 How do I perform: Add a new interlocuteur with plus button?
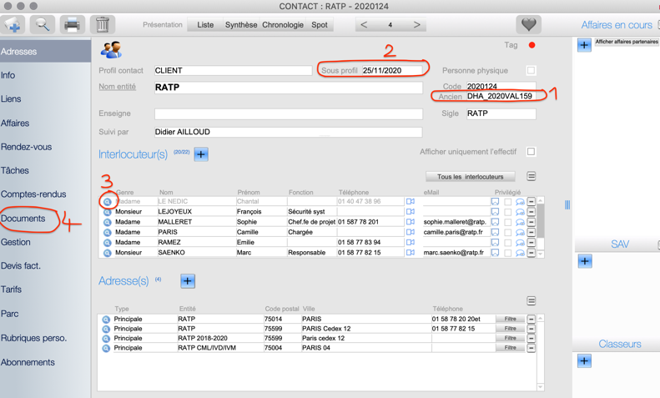click(201, 154)
